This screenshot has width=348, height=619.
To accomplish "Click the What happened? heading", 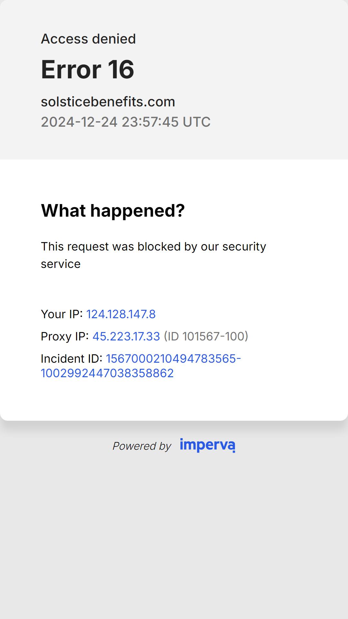I will coord(113,211).
